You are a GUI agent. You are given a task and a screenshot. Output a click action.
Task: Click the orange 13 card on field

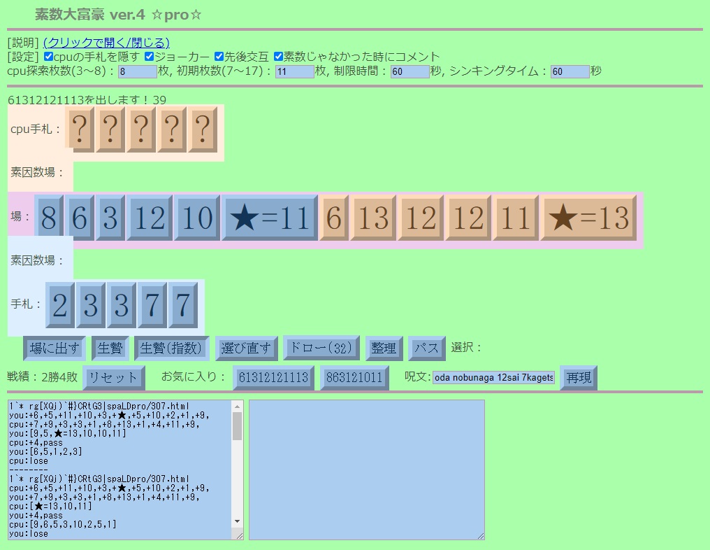point(374,218)
